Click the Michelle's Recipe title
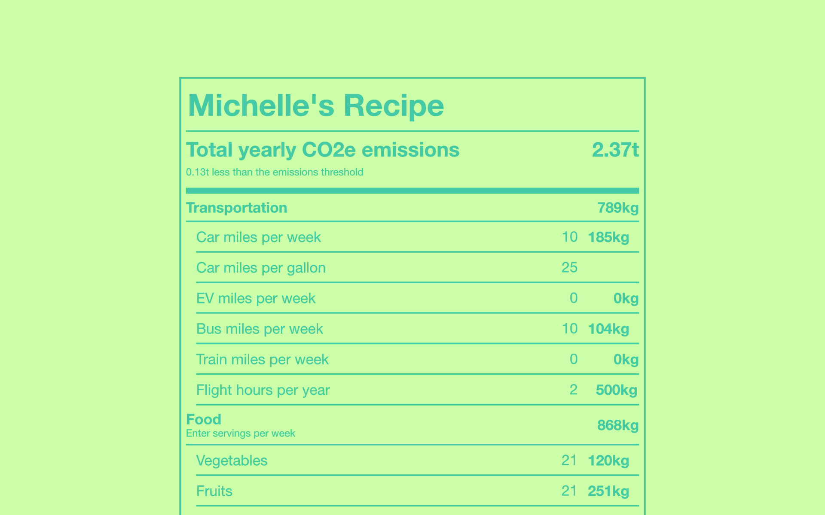This screenshot has width=825, height=515. (x=316, y=105)
